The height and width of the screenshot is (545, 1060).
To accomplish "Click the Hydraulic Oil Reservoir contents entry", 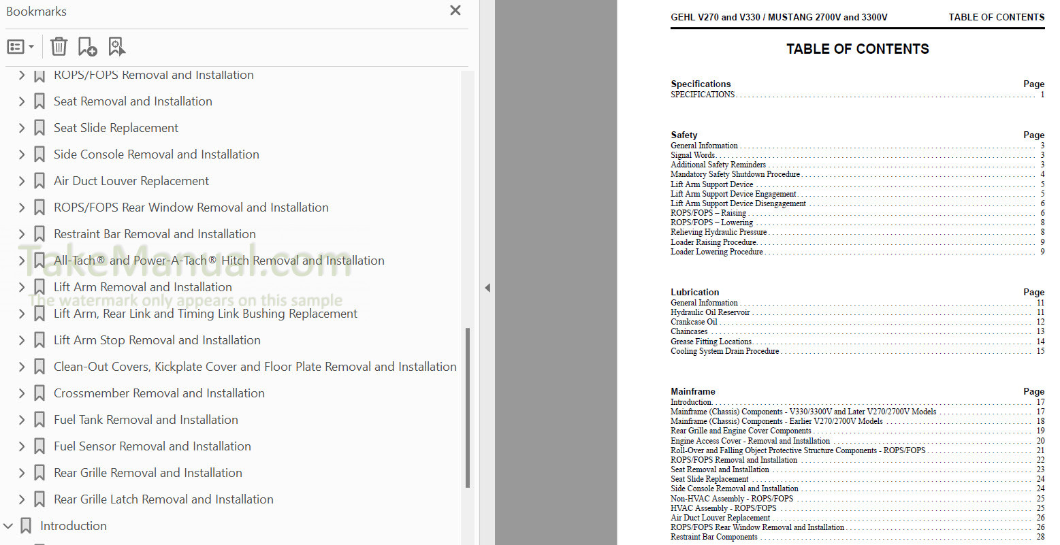I will pyautogui.click(x=710, y=312).
